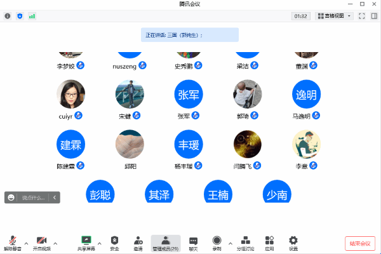The height and width of the screenshot is (254, 381).
Task: Open the share screen option
Action: pos(86,242)
